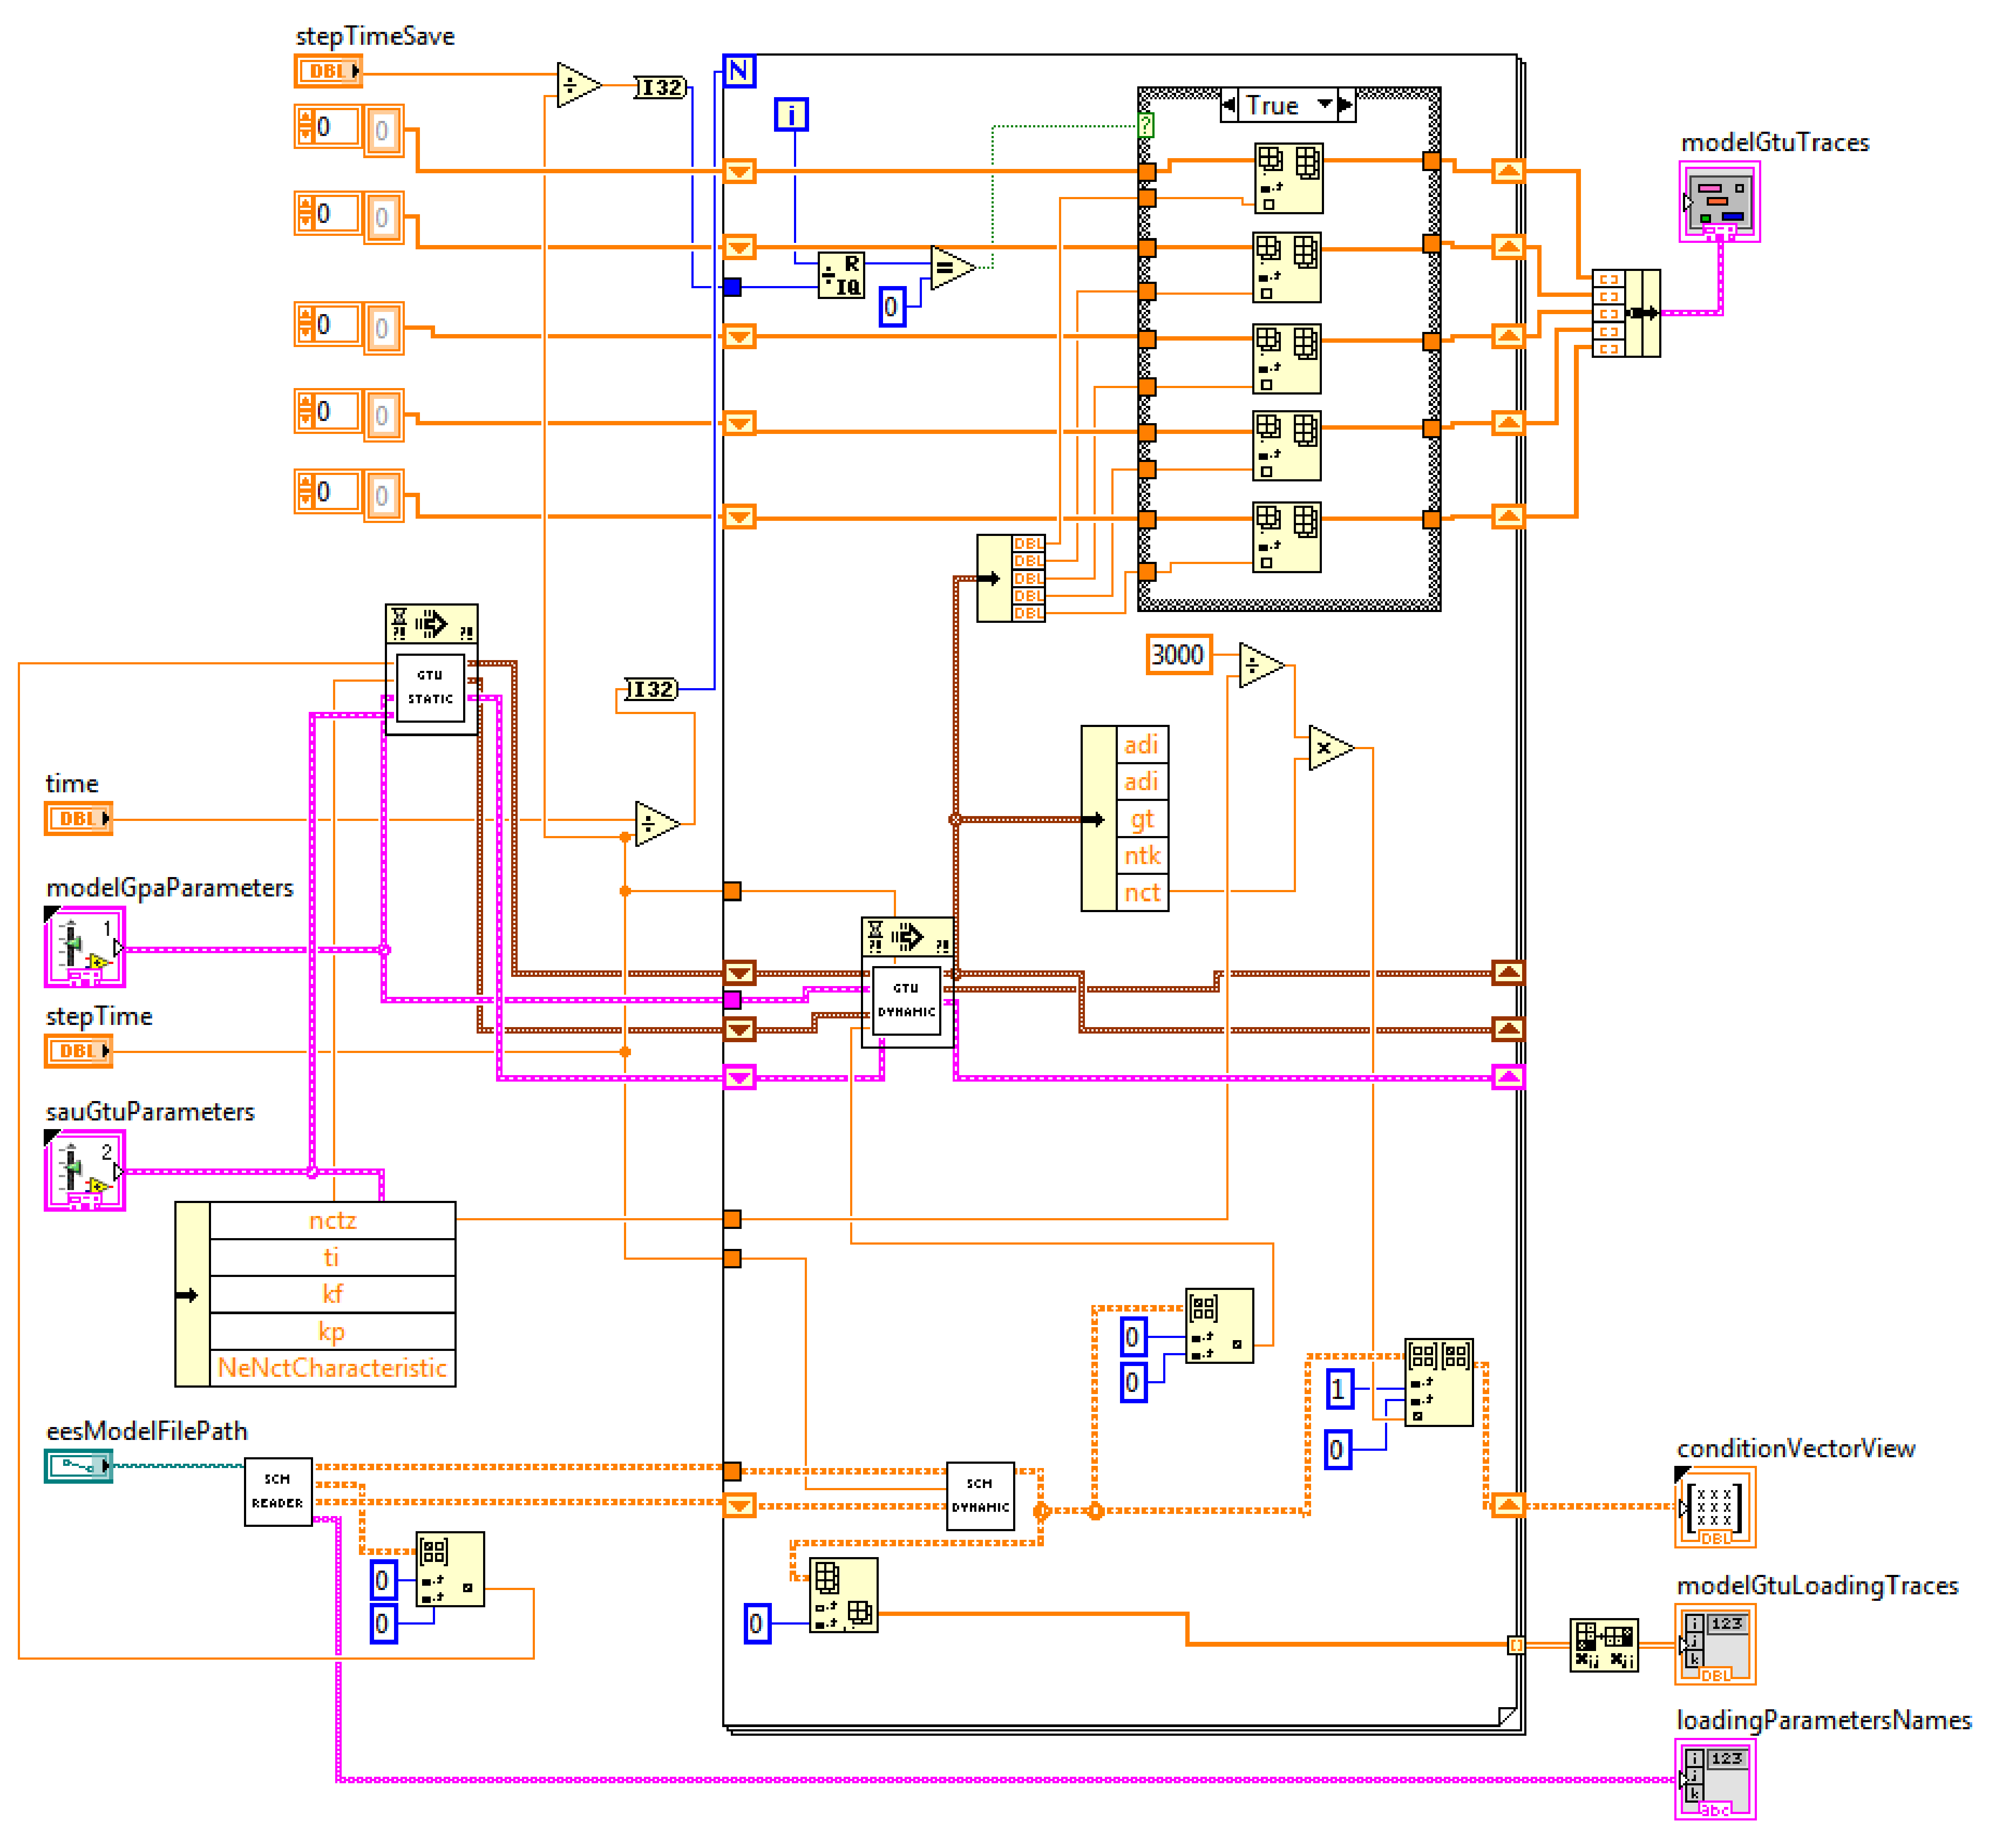Click the loop iteration terminal i
The width and height of the screenshot is (1989, 1848).
[791, 114]
